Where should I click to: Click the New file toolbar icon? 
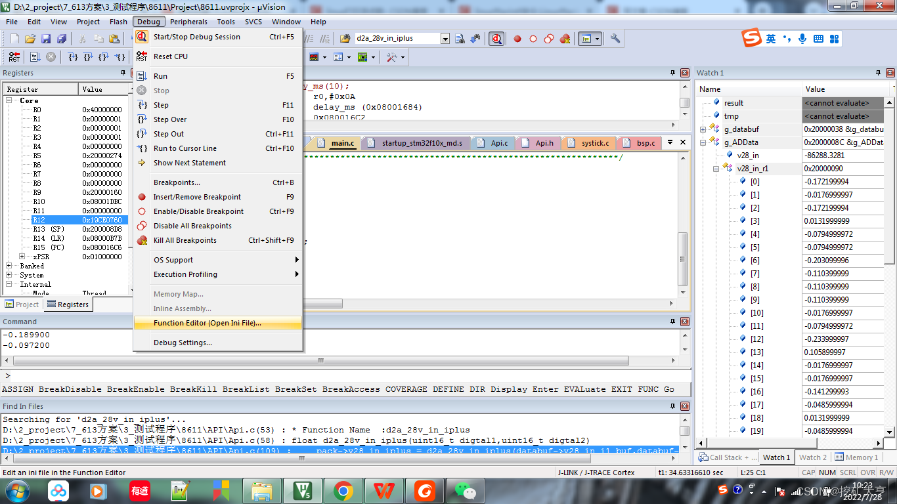14,39
